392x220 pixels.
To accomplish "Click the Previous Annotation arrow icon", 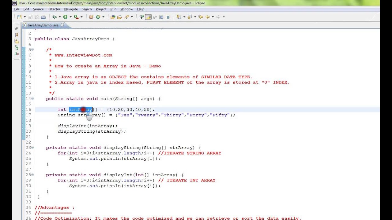I will [189, 17].
